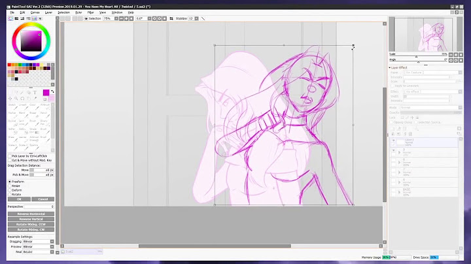
Task: Click Reverse Horizontal button
Action: point(31,214)
